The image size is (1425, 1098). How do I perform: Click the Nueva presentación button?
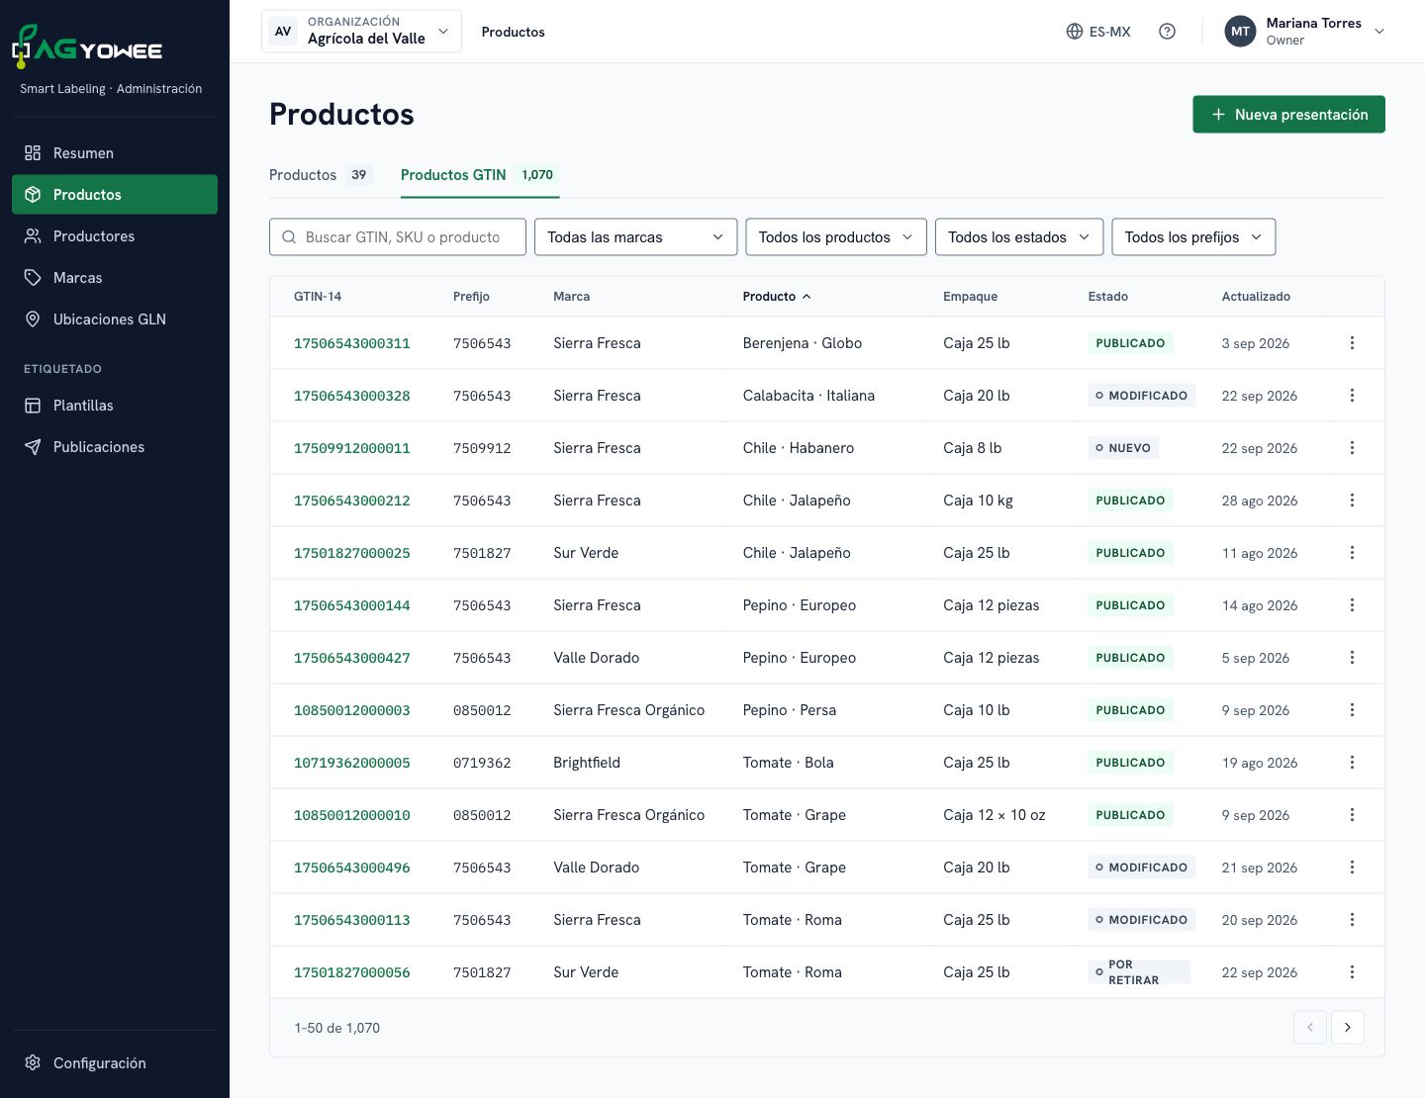click(x=1288, y=115)
